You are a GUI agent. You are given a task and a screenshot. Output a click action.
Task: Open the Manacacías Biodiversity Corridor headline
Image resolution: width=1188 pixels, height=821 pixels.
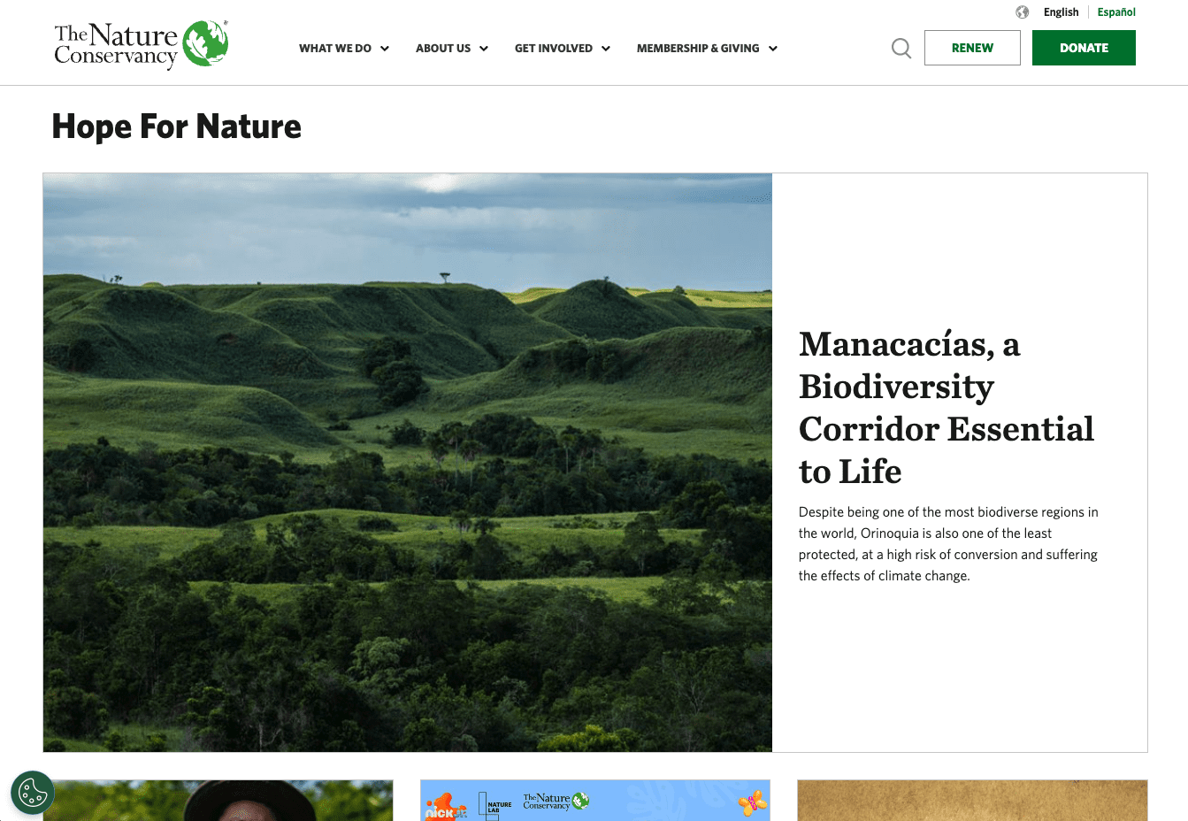(x=946, y=408)
